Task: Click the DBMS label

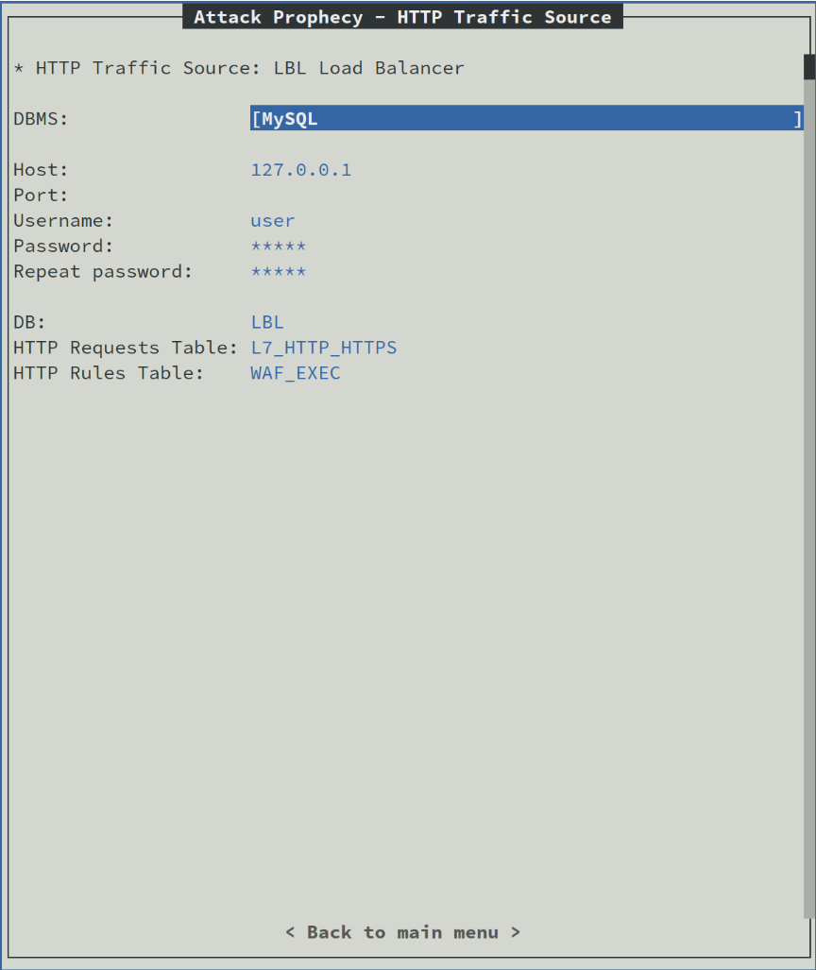Action: (x=41, y=118)
